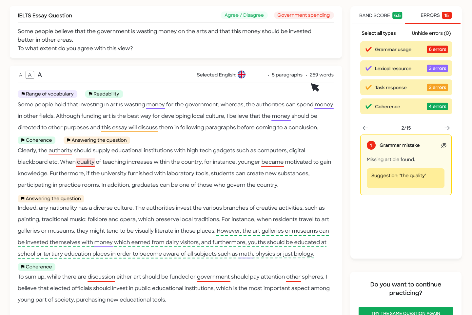Click TRY THE SAME QUESTION AGAIN
Screen dimensions: 472x315
405,312
